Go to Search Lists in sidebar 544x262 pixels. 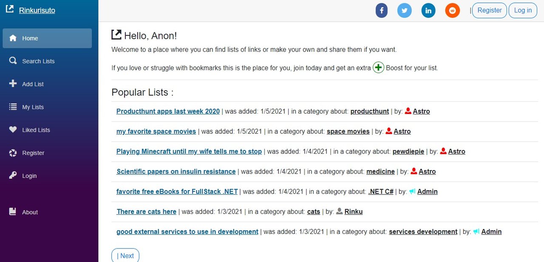coord(47,61)
